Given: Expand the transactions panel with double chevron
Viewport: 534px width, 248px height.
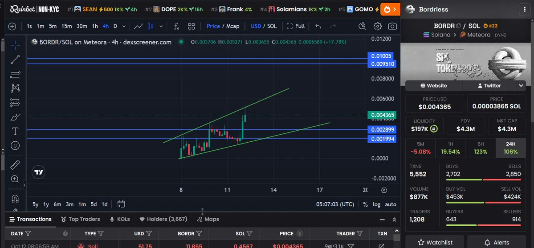Looking at the screenshot, I should point(394,220).
